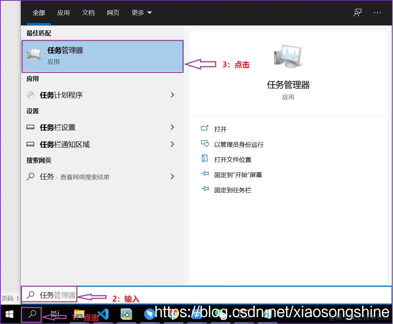This screenshot has height=324, width=393.
Task: Click the 任务栏设置 taskbar icon
Action: pos(30,127)
